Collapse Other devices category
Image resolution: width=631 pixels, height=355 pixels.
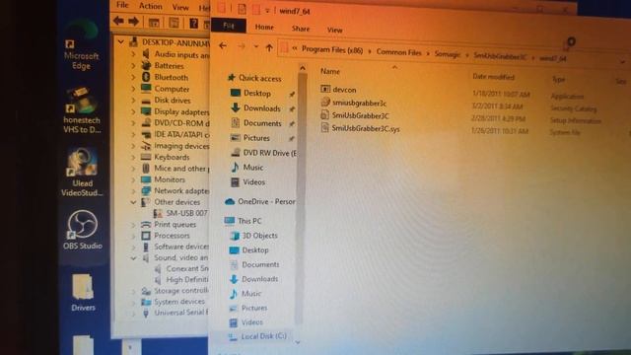pos(133,202)
